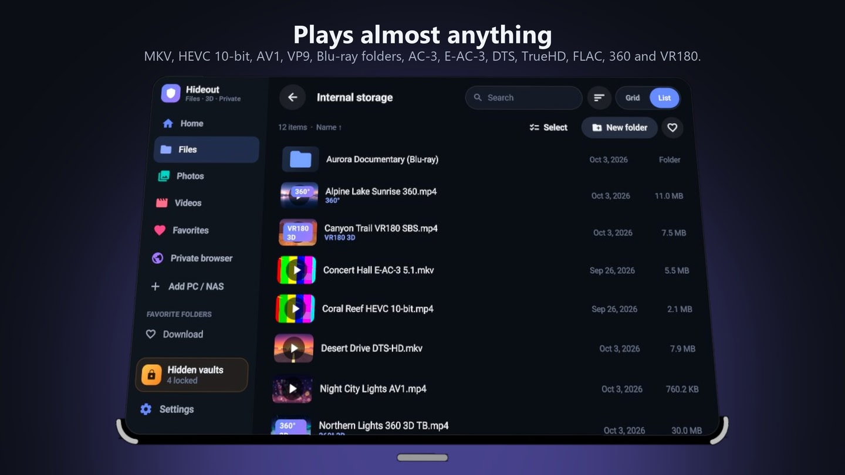The image size is (845, 475).
Task: Open Canyon Trail VR180 SBS.mp4 thumbnail
Action: (298, 232)
